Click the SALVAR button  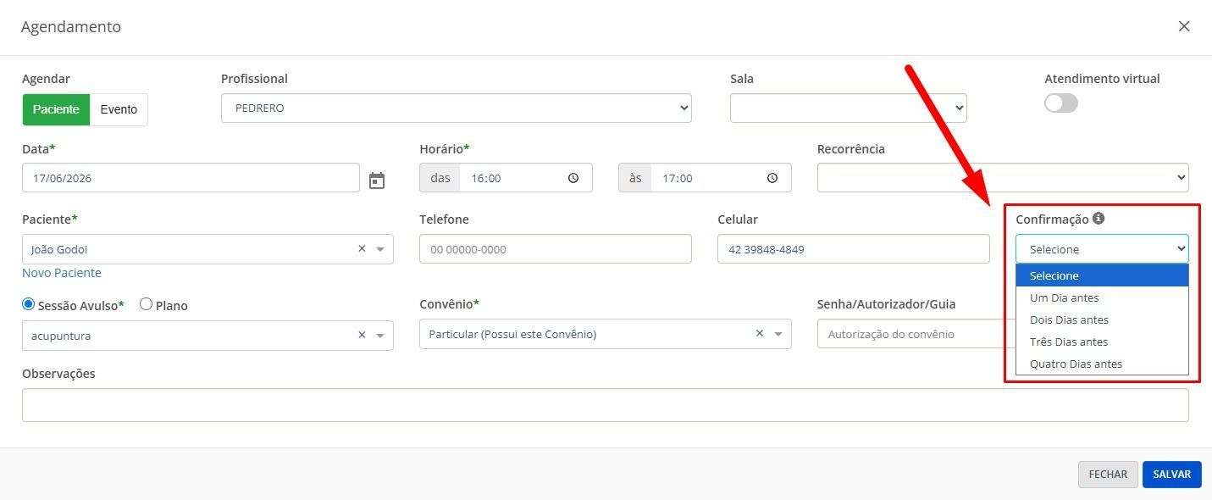1172,475
